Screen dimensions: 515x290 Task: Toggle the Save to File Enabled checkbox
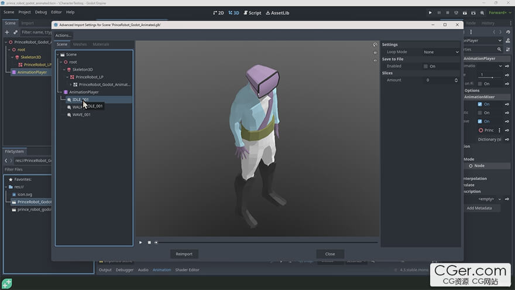point(425,66)
